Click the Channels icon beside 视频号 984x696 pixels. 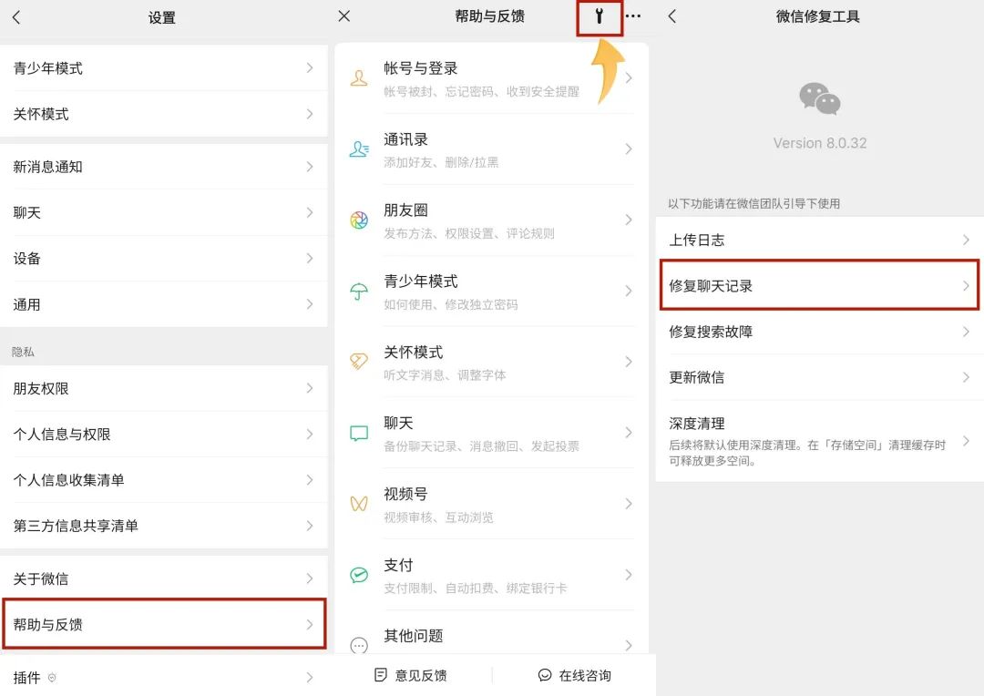(360, 504)
